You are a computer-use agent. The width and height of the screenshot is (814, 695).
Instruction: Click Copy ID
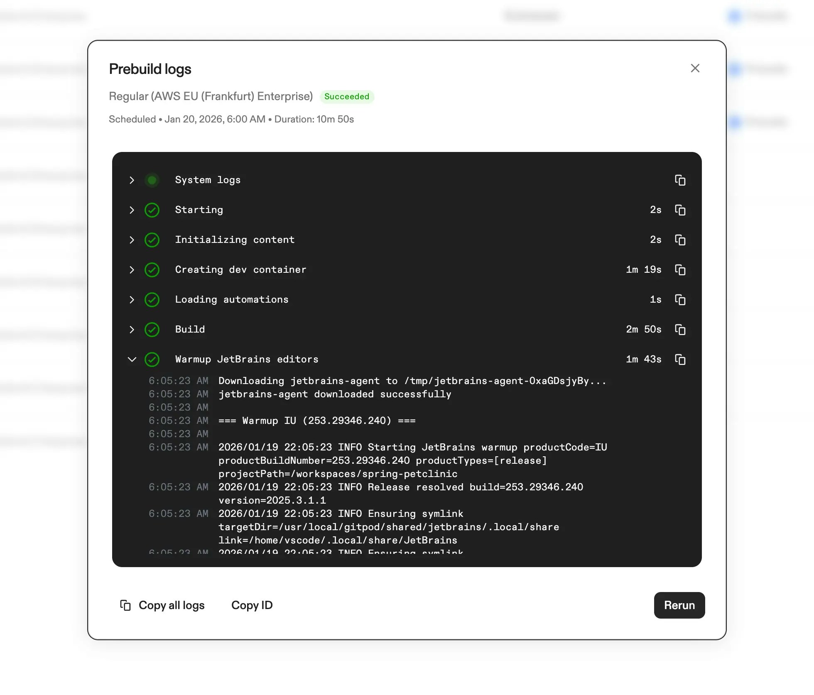pyautogui.click(x=252, y=605)
